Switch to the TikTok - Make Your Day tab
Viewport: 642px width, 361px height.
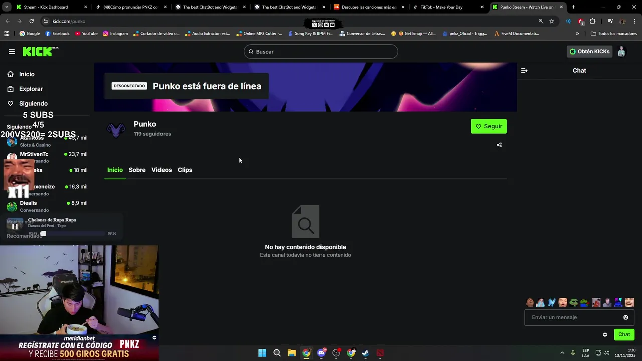[x=448, y=7]
